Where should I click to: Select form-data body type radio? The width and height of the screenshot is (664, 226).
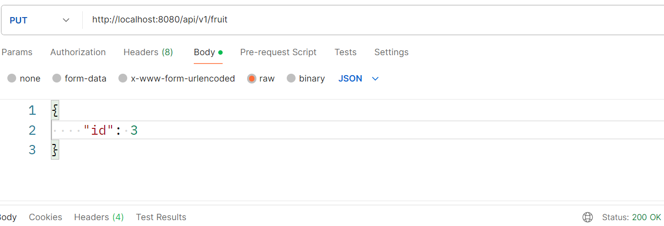click(x=57, y=79)
